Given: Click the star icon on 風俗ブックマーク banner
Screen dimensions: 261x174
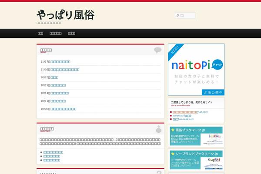Looking at the screenshot, I should (173, 130).
